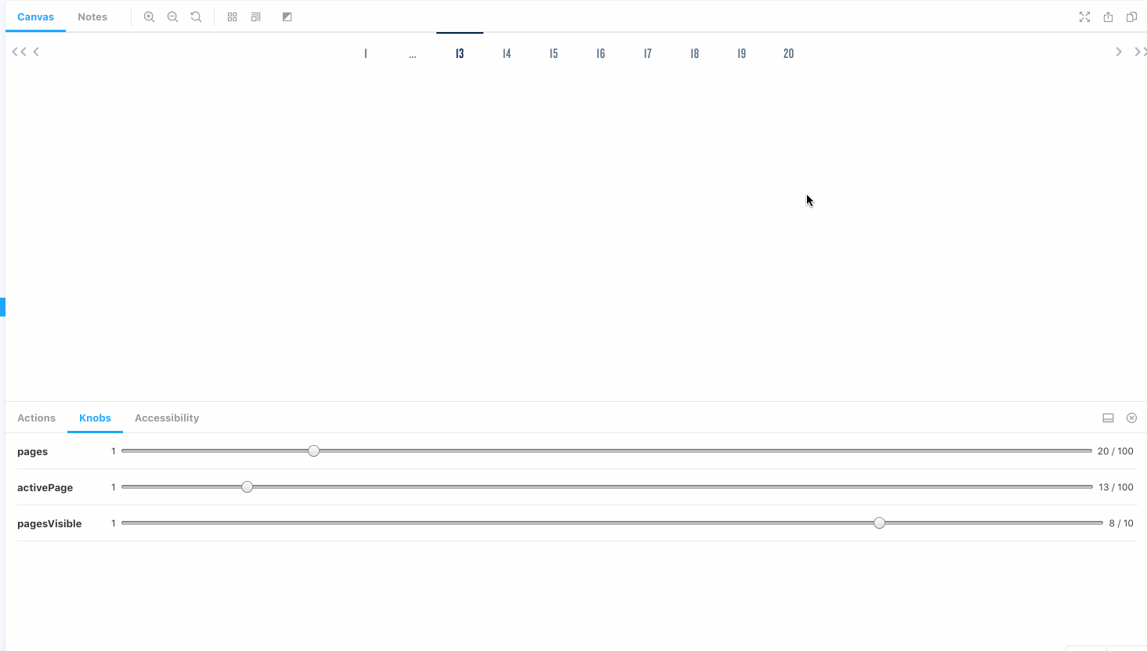Hide the addons panel with close icon
The width and height of the screenshot is (1147, 651).
(1131, 418)
